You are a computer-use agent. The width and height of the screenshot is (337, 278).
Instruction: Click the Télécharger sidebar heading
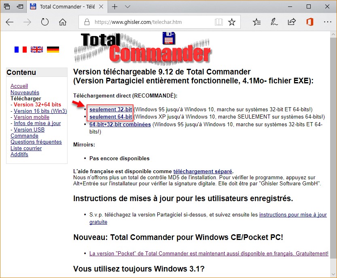26,98
